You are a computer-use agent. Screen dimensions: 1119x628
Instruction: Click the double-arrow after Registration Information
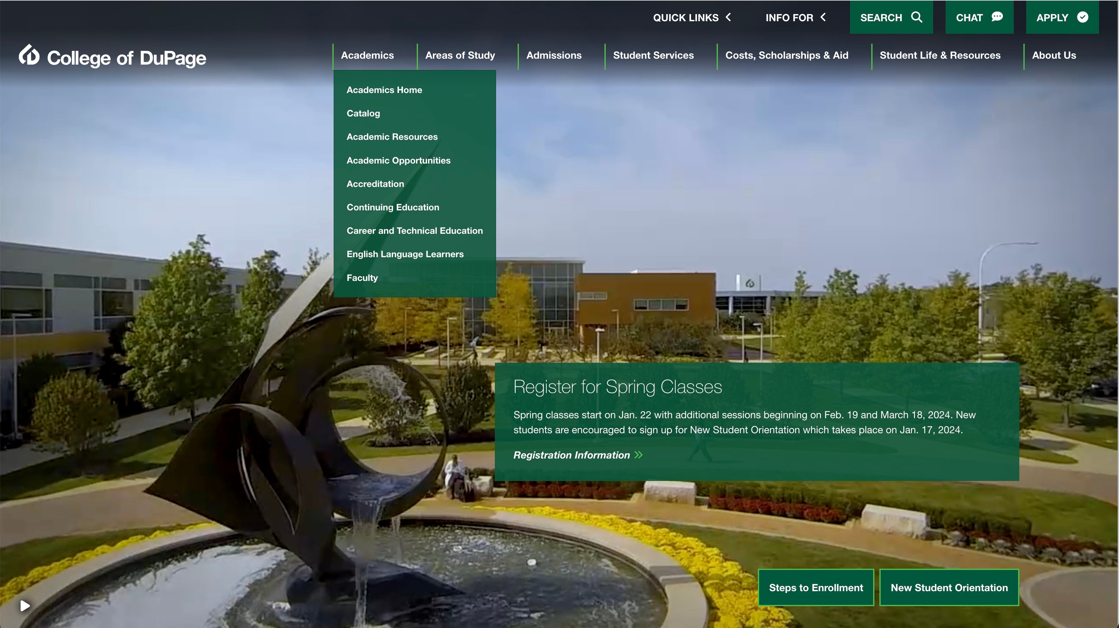[x=639, y=455]
